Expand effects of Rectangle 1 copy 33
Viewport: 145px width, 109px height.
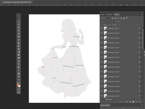click(141, 67)
